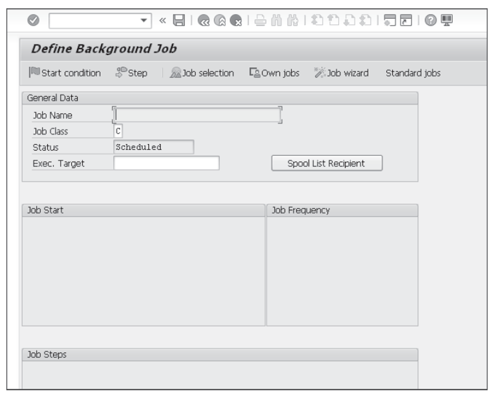Image resolution: width=495 pixels, height=398 pixels.
Task: Create a new SAP session icon
Action: (x=390, y=20)
